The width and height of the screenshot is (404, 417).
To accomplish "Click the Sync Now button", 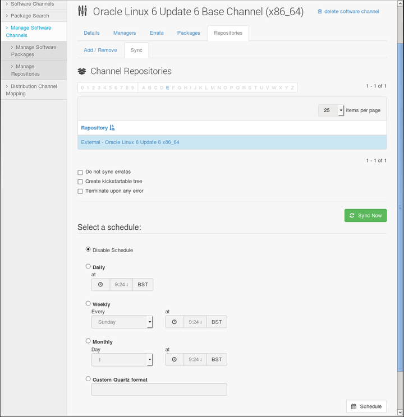I will [365, 215].
